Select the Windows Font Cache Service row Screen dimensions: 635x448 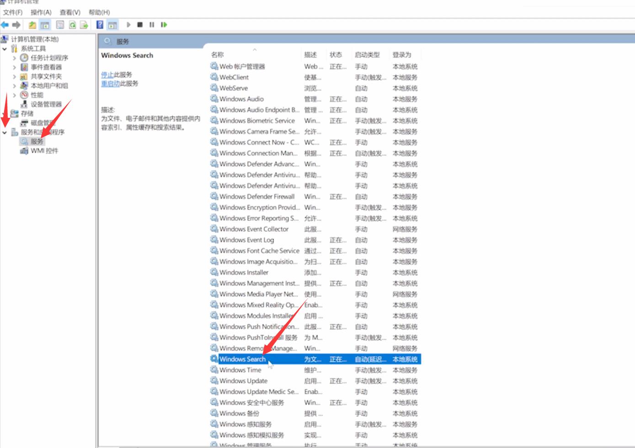point(315,251)
